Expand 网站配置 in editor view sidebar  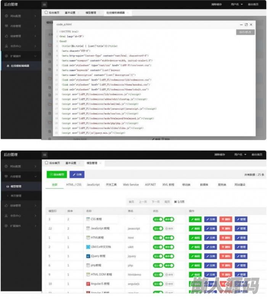(35, 16)
